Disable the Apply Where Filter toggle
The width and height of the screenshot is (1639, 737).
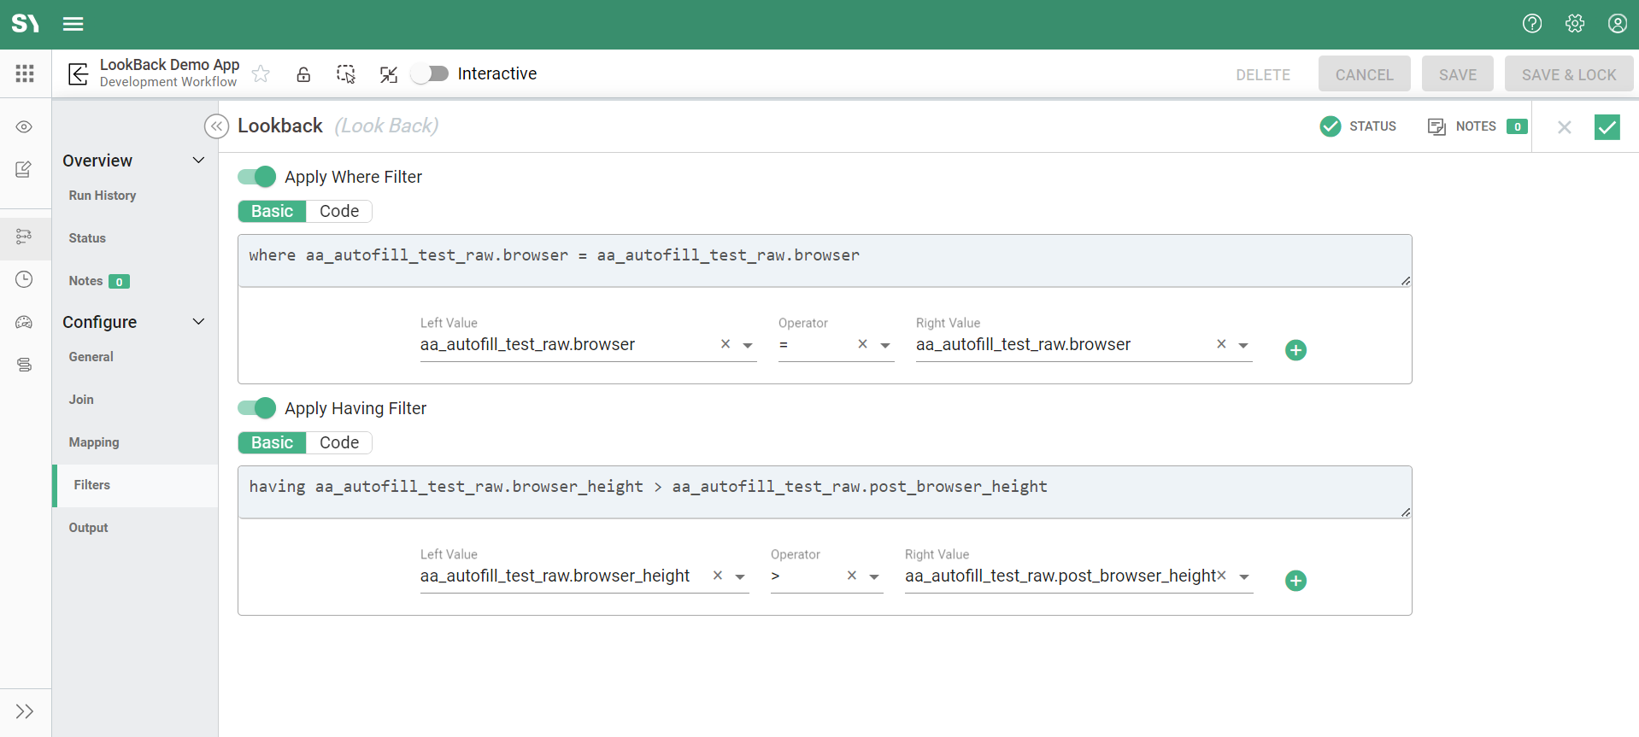tap(256, 177)
